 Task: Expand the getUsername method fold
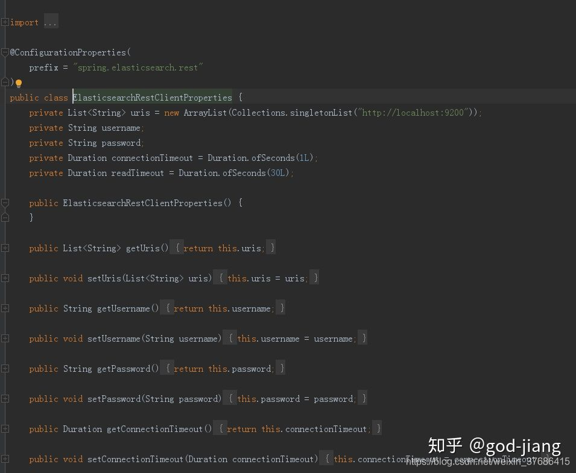5,309
